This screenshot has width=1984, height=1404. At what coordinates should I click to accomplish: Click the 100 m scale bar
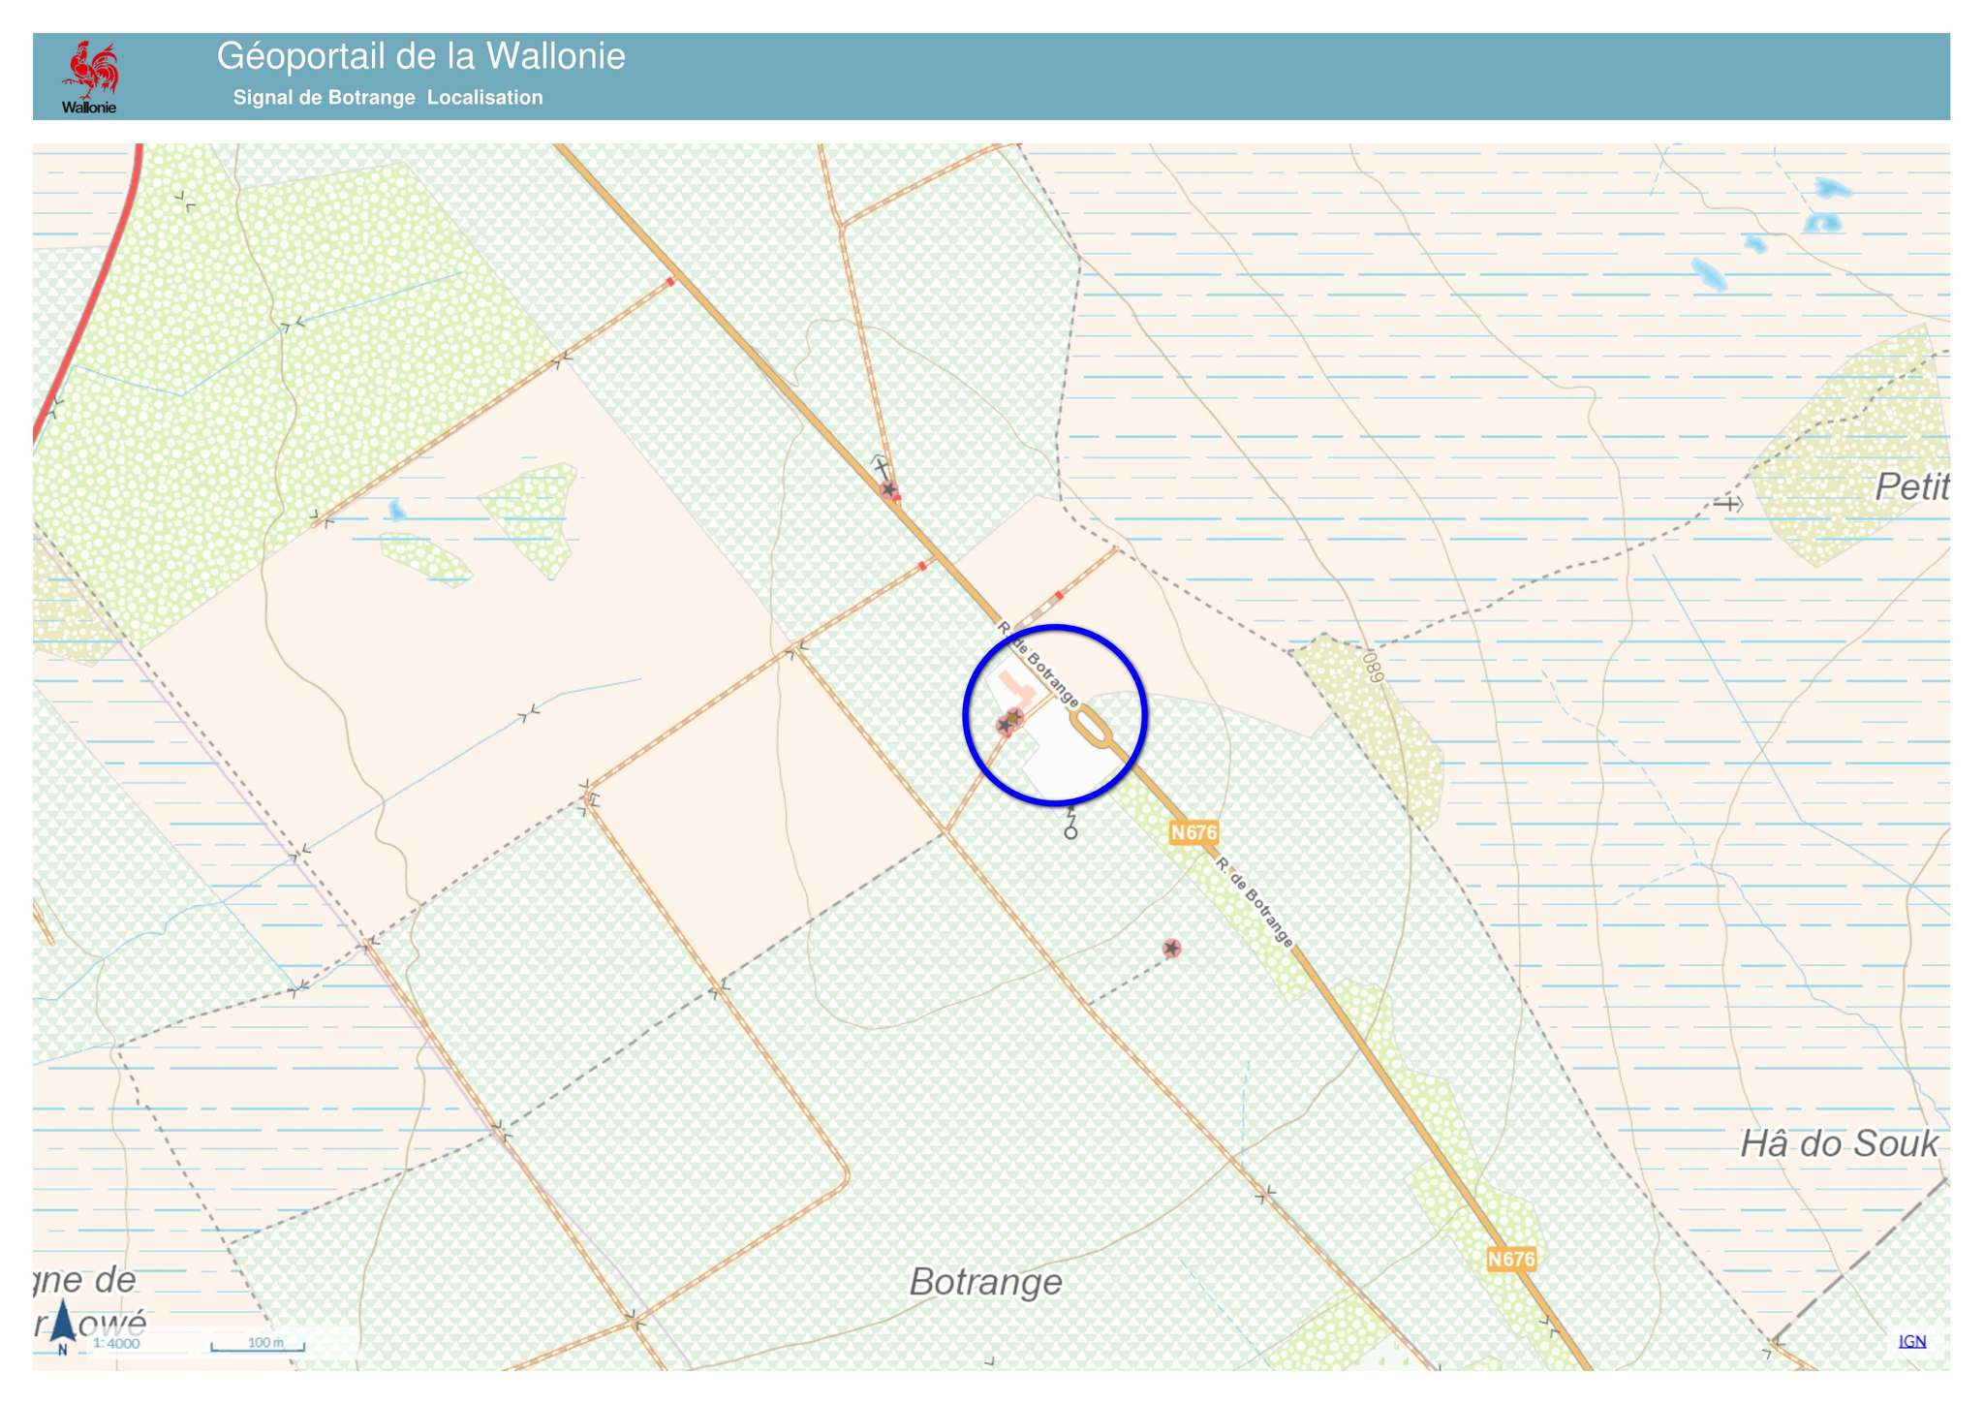[x=259, y=1345]
